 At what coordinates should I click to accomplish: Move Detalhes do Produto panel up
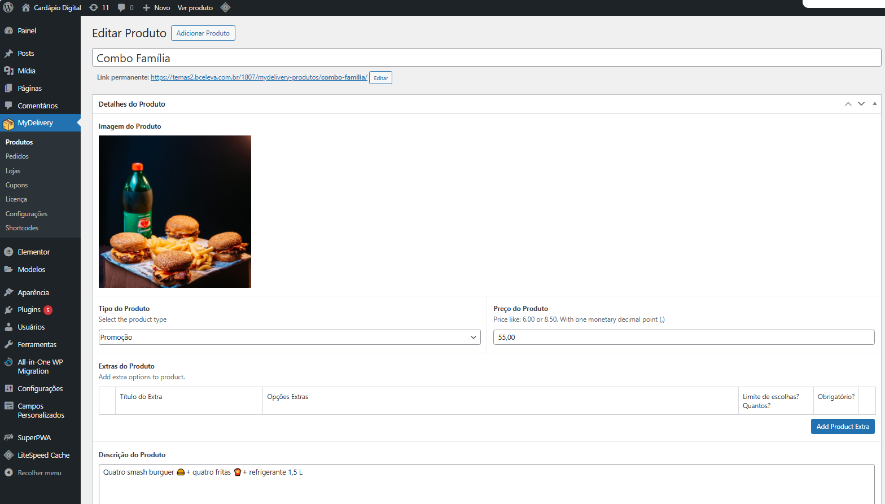point(848,104)
